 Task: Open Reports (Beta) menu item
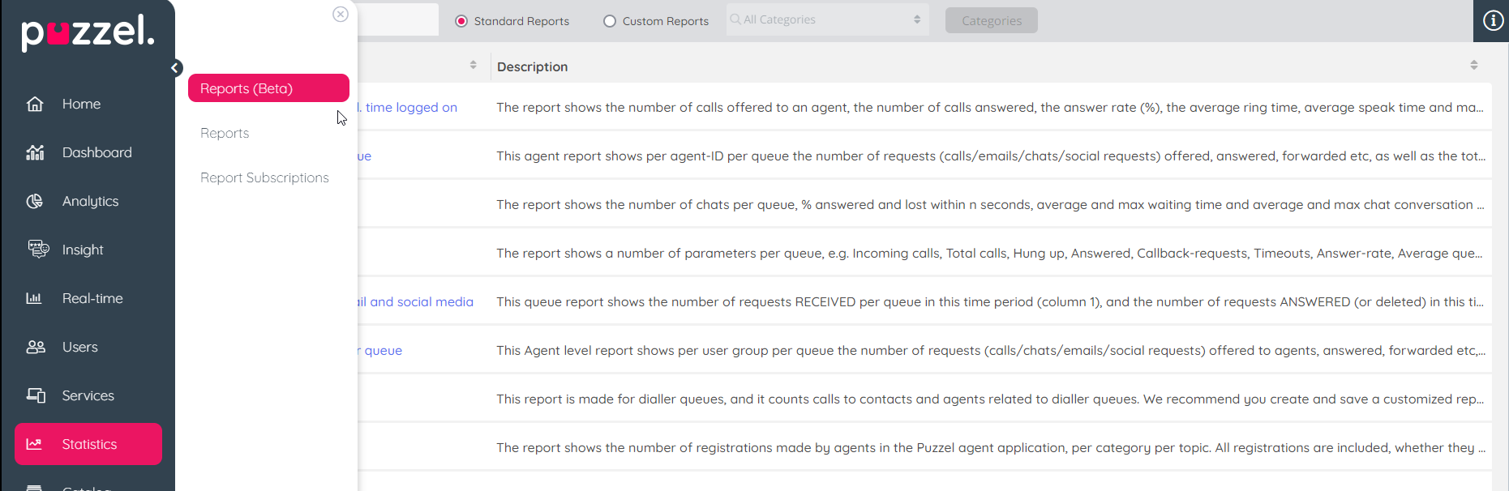pos(268,88)
